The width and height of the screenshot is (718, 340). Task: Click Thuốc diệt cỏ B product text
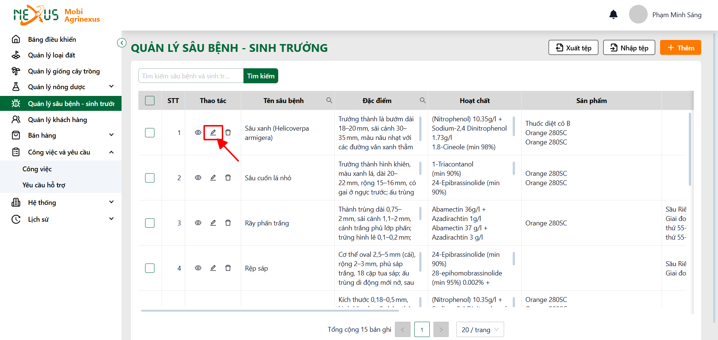[x=547, y=123]
